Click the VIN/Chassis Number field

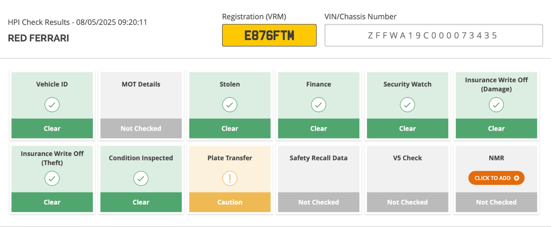(x=434, y=35)
